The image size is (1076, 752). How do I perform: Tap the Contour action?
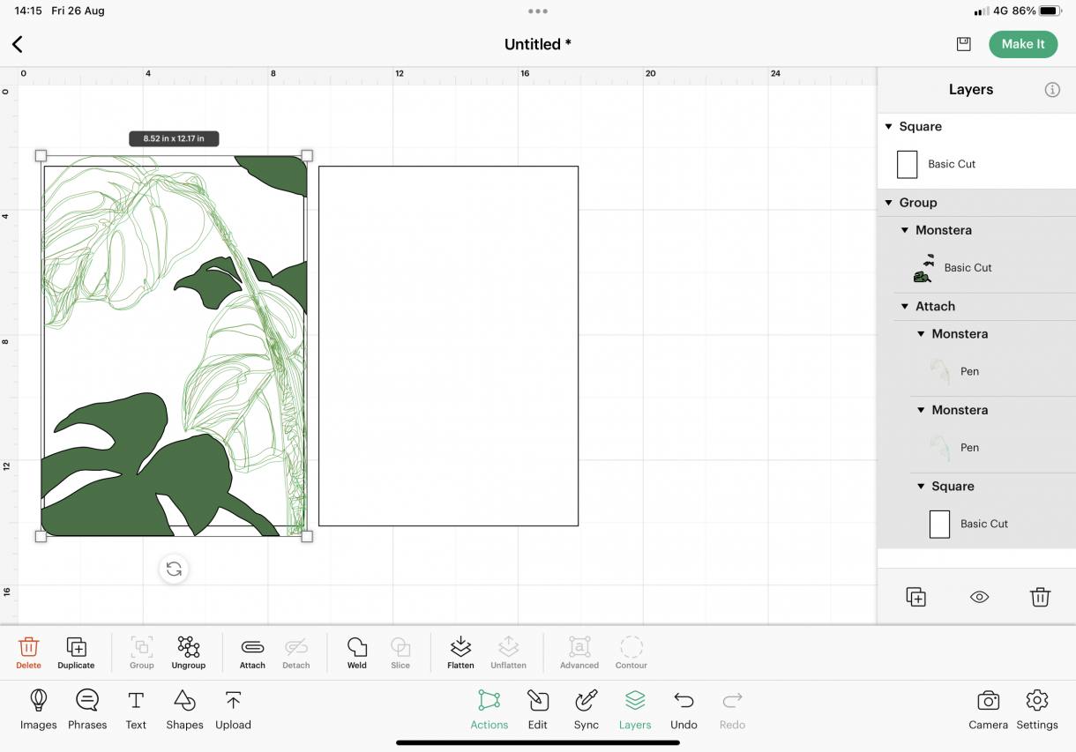click(631, 653)
